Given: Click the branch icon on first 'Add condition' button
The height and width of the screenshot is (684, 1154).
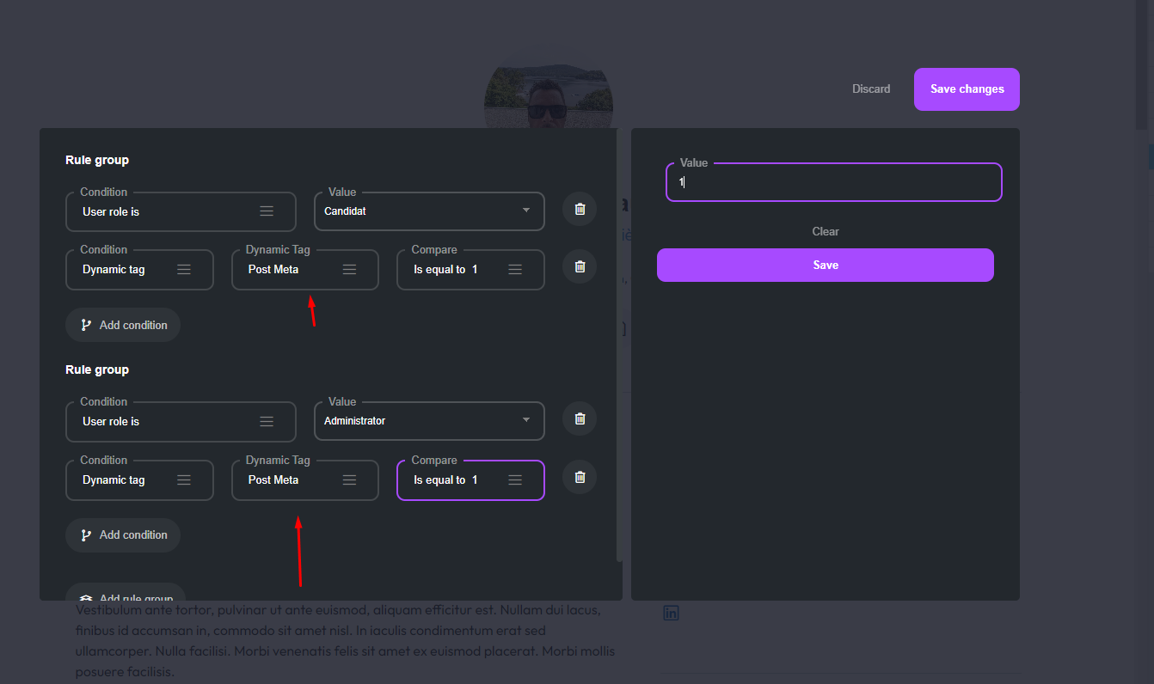Looking at the screenshot, I should point(85,325).
